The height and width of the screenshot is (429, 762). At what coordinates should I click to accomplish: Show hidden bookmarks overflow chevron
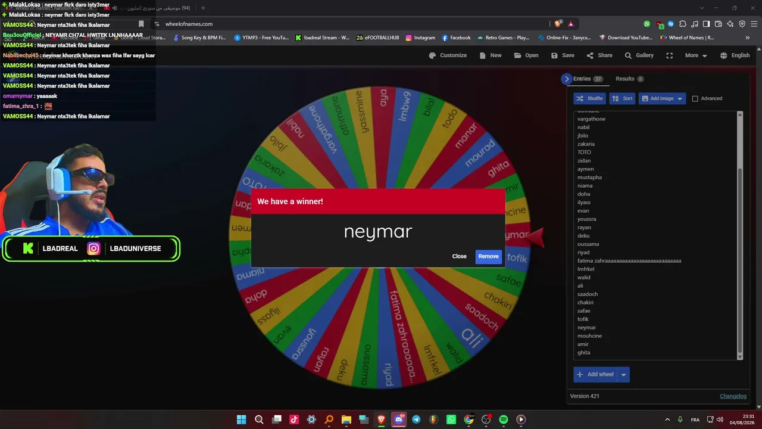[x=748, y=38]
